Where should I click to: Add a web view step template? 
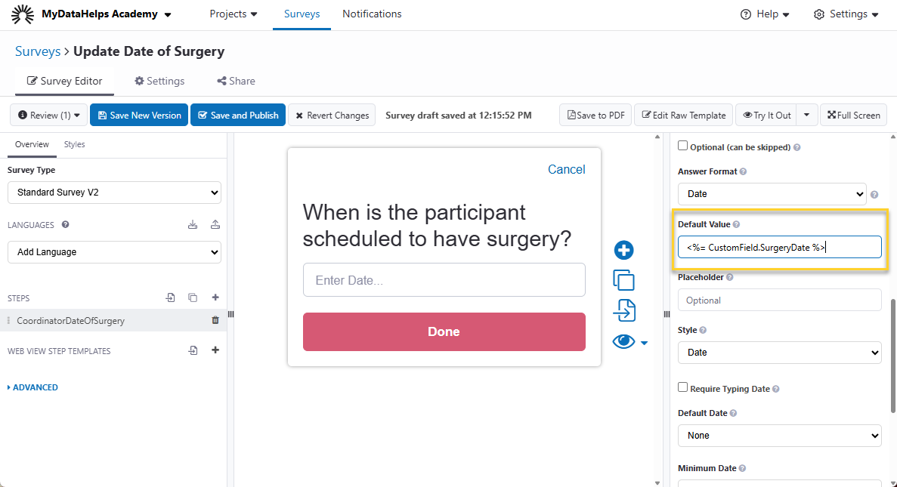[215, 350]
